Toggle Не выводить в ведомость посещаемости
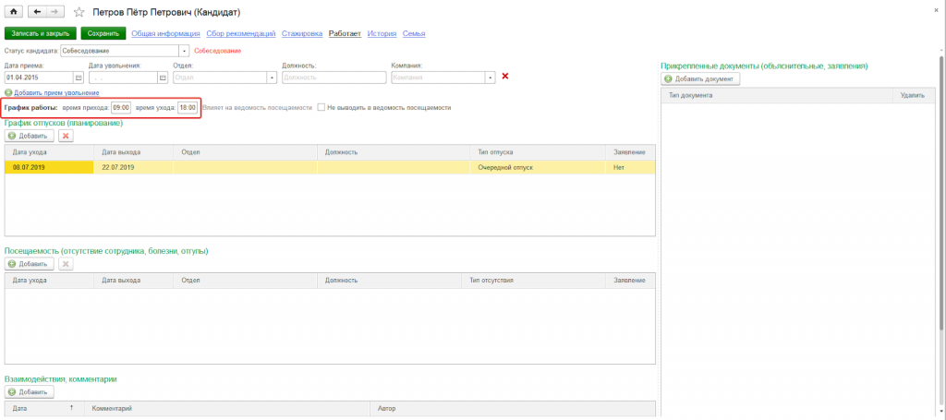The width and height of the screenshot is (946, 420). (x=322, y=107)
